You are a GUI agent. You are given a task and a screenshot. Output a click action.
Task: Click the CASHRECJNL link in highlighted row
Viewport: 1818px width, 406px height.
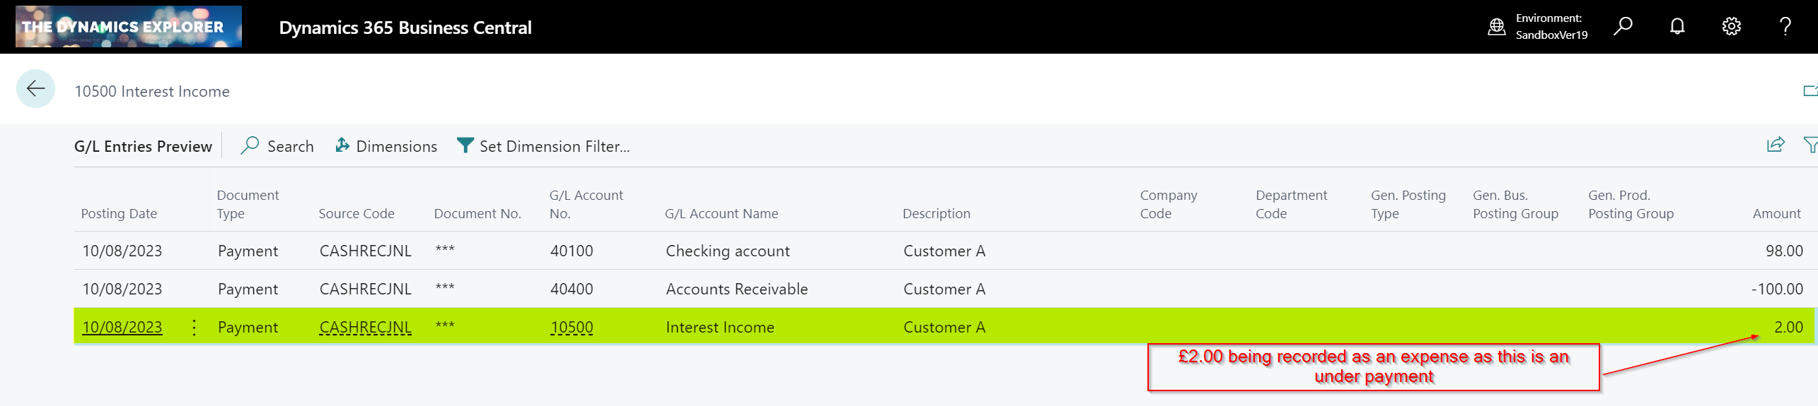tap(365, 327)
